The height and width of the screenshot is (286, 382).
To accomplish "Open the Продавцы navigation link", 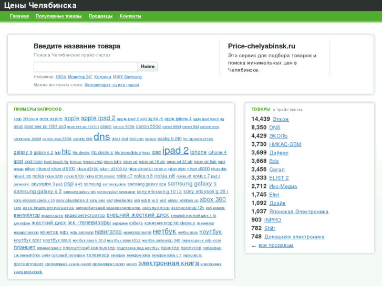I will tap(100, 16).
